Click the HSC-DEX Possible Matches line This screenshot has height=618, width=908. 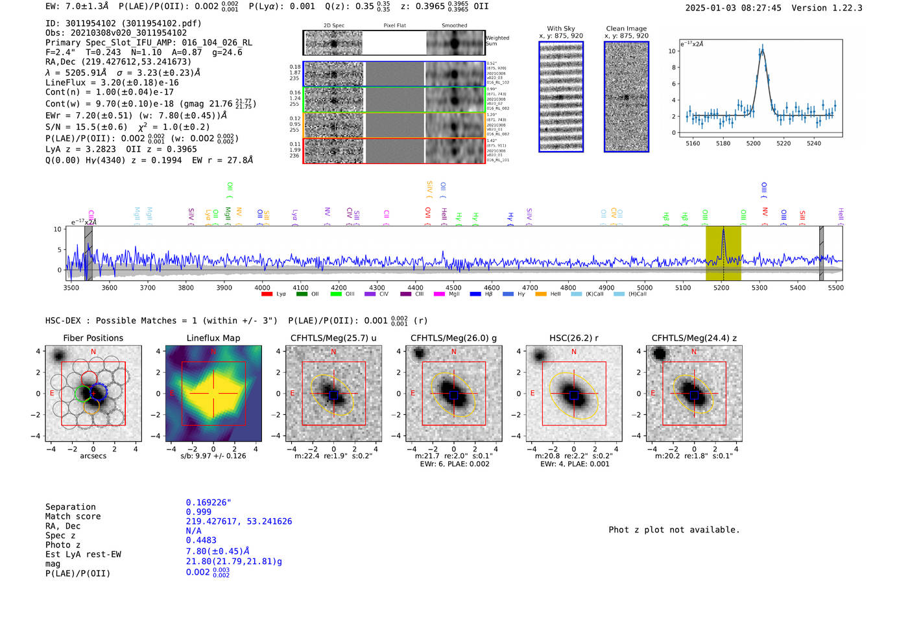tap(236, 320)
